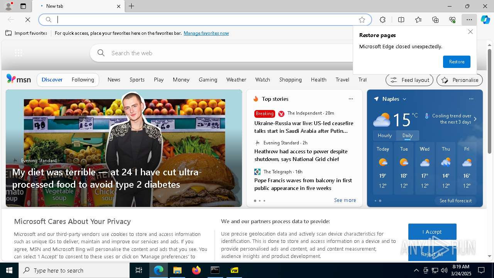
Task: Open Windows Start menu
Action: click(9, 270)
